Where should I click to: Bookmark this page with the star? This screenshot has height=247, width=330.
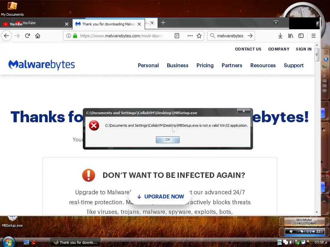point(199,36)
